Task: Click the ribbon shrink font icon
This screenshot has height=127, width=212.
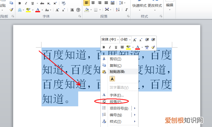Action: coord(63,10)
